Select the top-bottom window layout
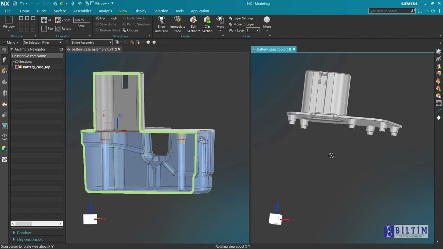Screen dimensions: 443x249 pos(33,18)
